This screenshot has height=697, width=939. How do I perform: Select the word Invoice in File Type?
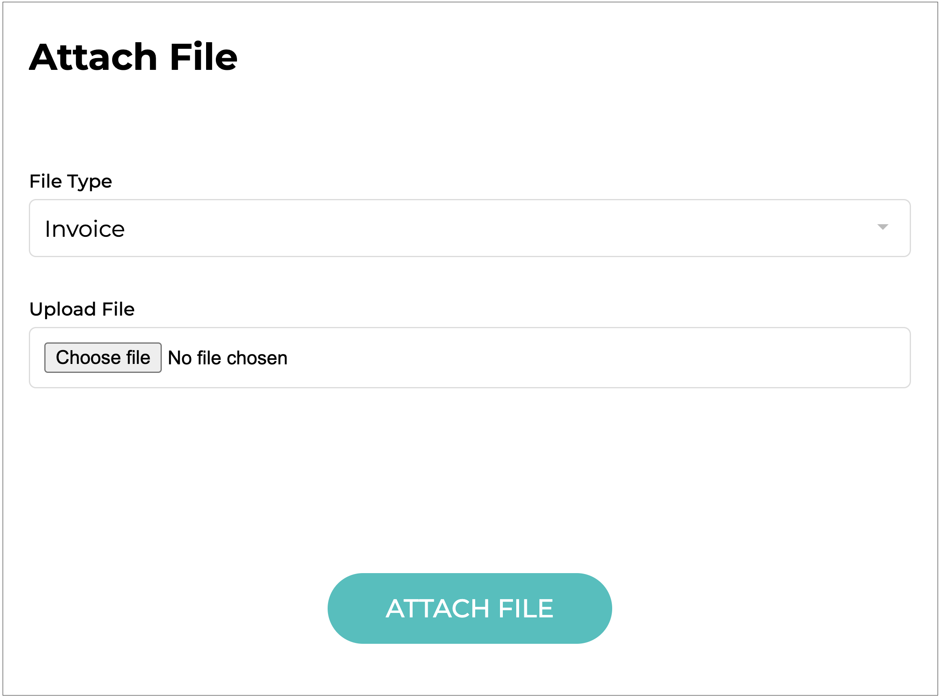[85, 229]
